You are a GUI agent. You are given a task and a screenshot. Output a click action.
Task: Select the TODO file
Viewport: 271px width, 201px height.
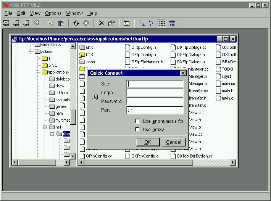pos(225,69)
